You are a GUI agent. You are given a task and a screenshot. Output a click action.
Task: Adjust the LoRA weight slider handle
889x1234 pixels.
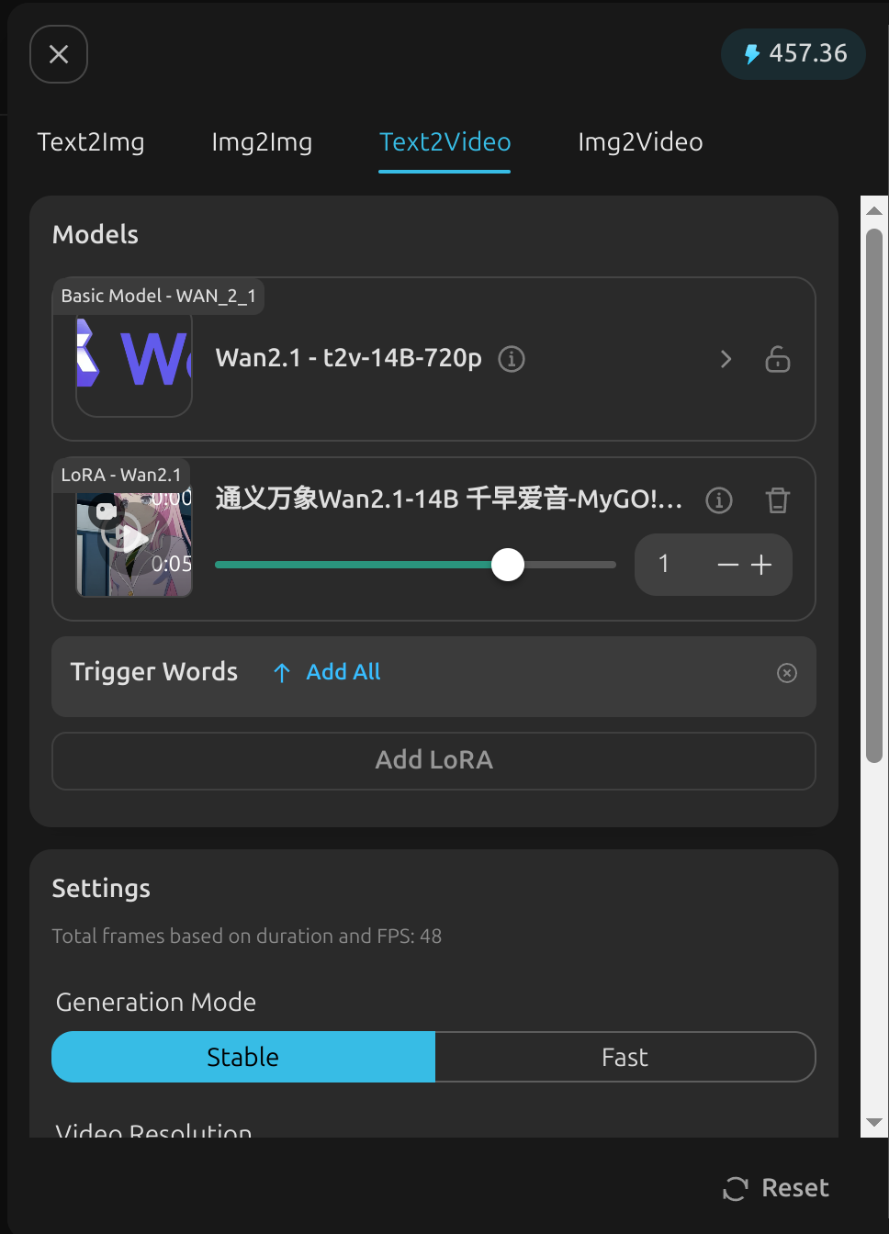pos(507,565)
